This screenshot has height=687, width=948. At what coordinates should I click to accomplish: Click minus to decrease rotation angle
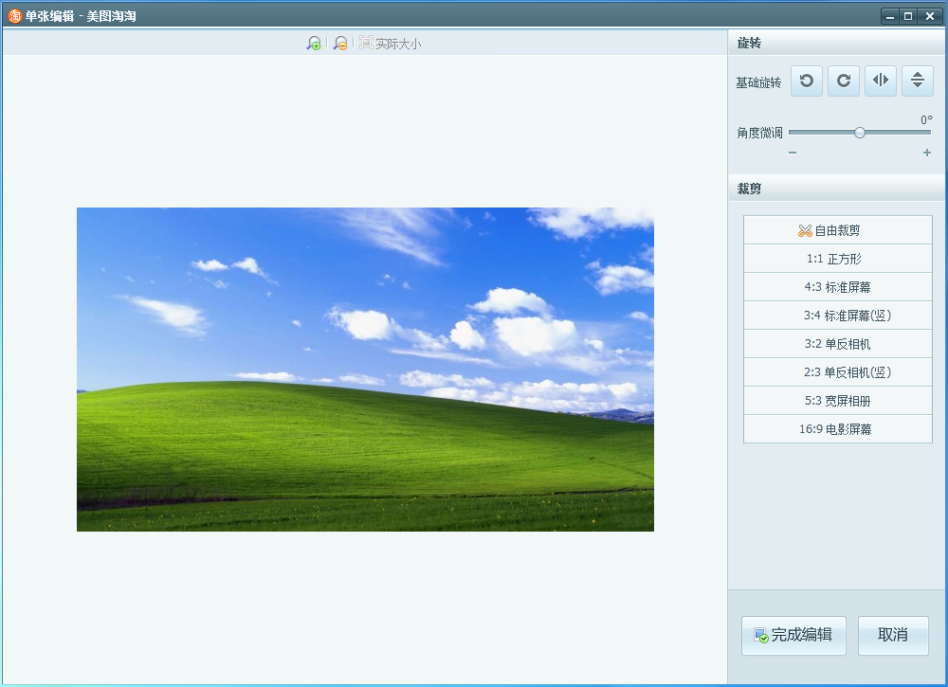(793, 152)
